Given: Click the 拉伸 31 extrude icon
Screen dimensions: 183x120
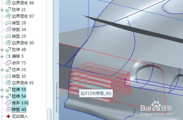Looking at the screenshot, I should [x=8, y=10].
